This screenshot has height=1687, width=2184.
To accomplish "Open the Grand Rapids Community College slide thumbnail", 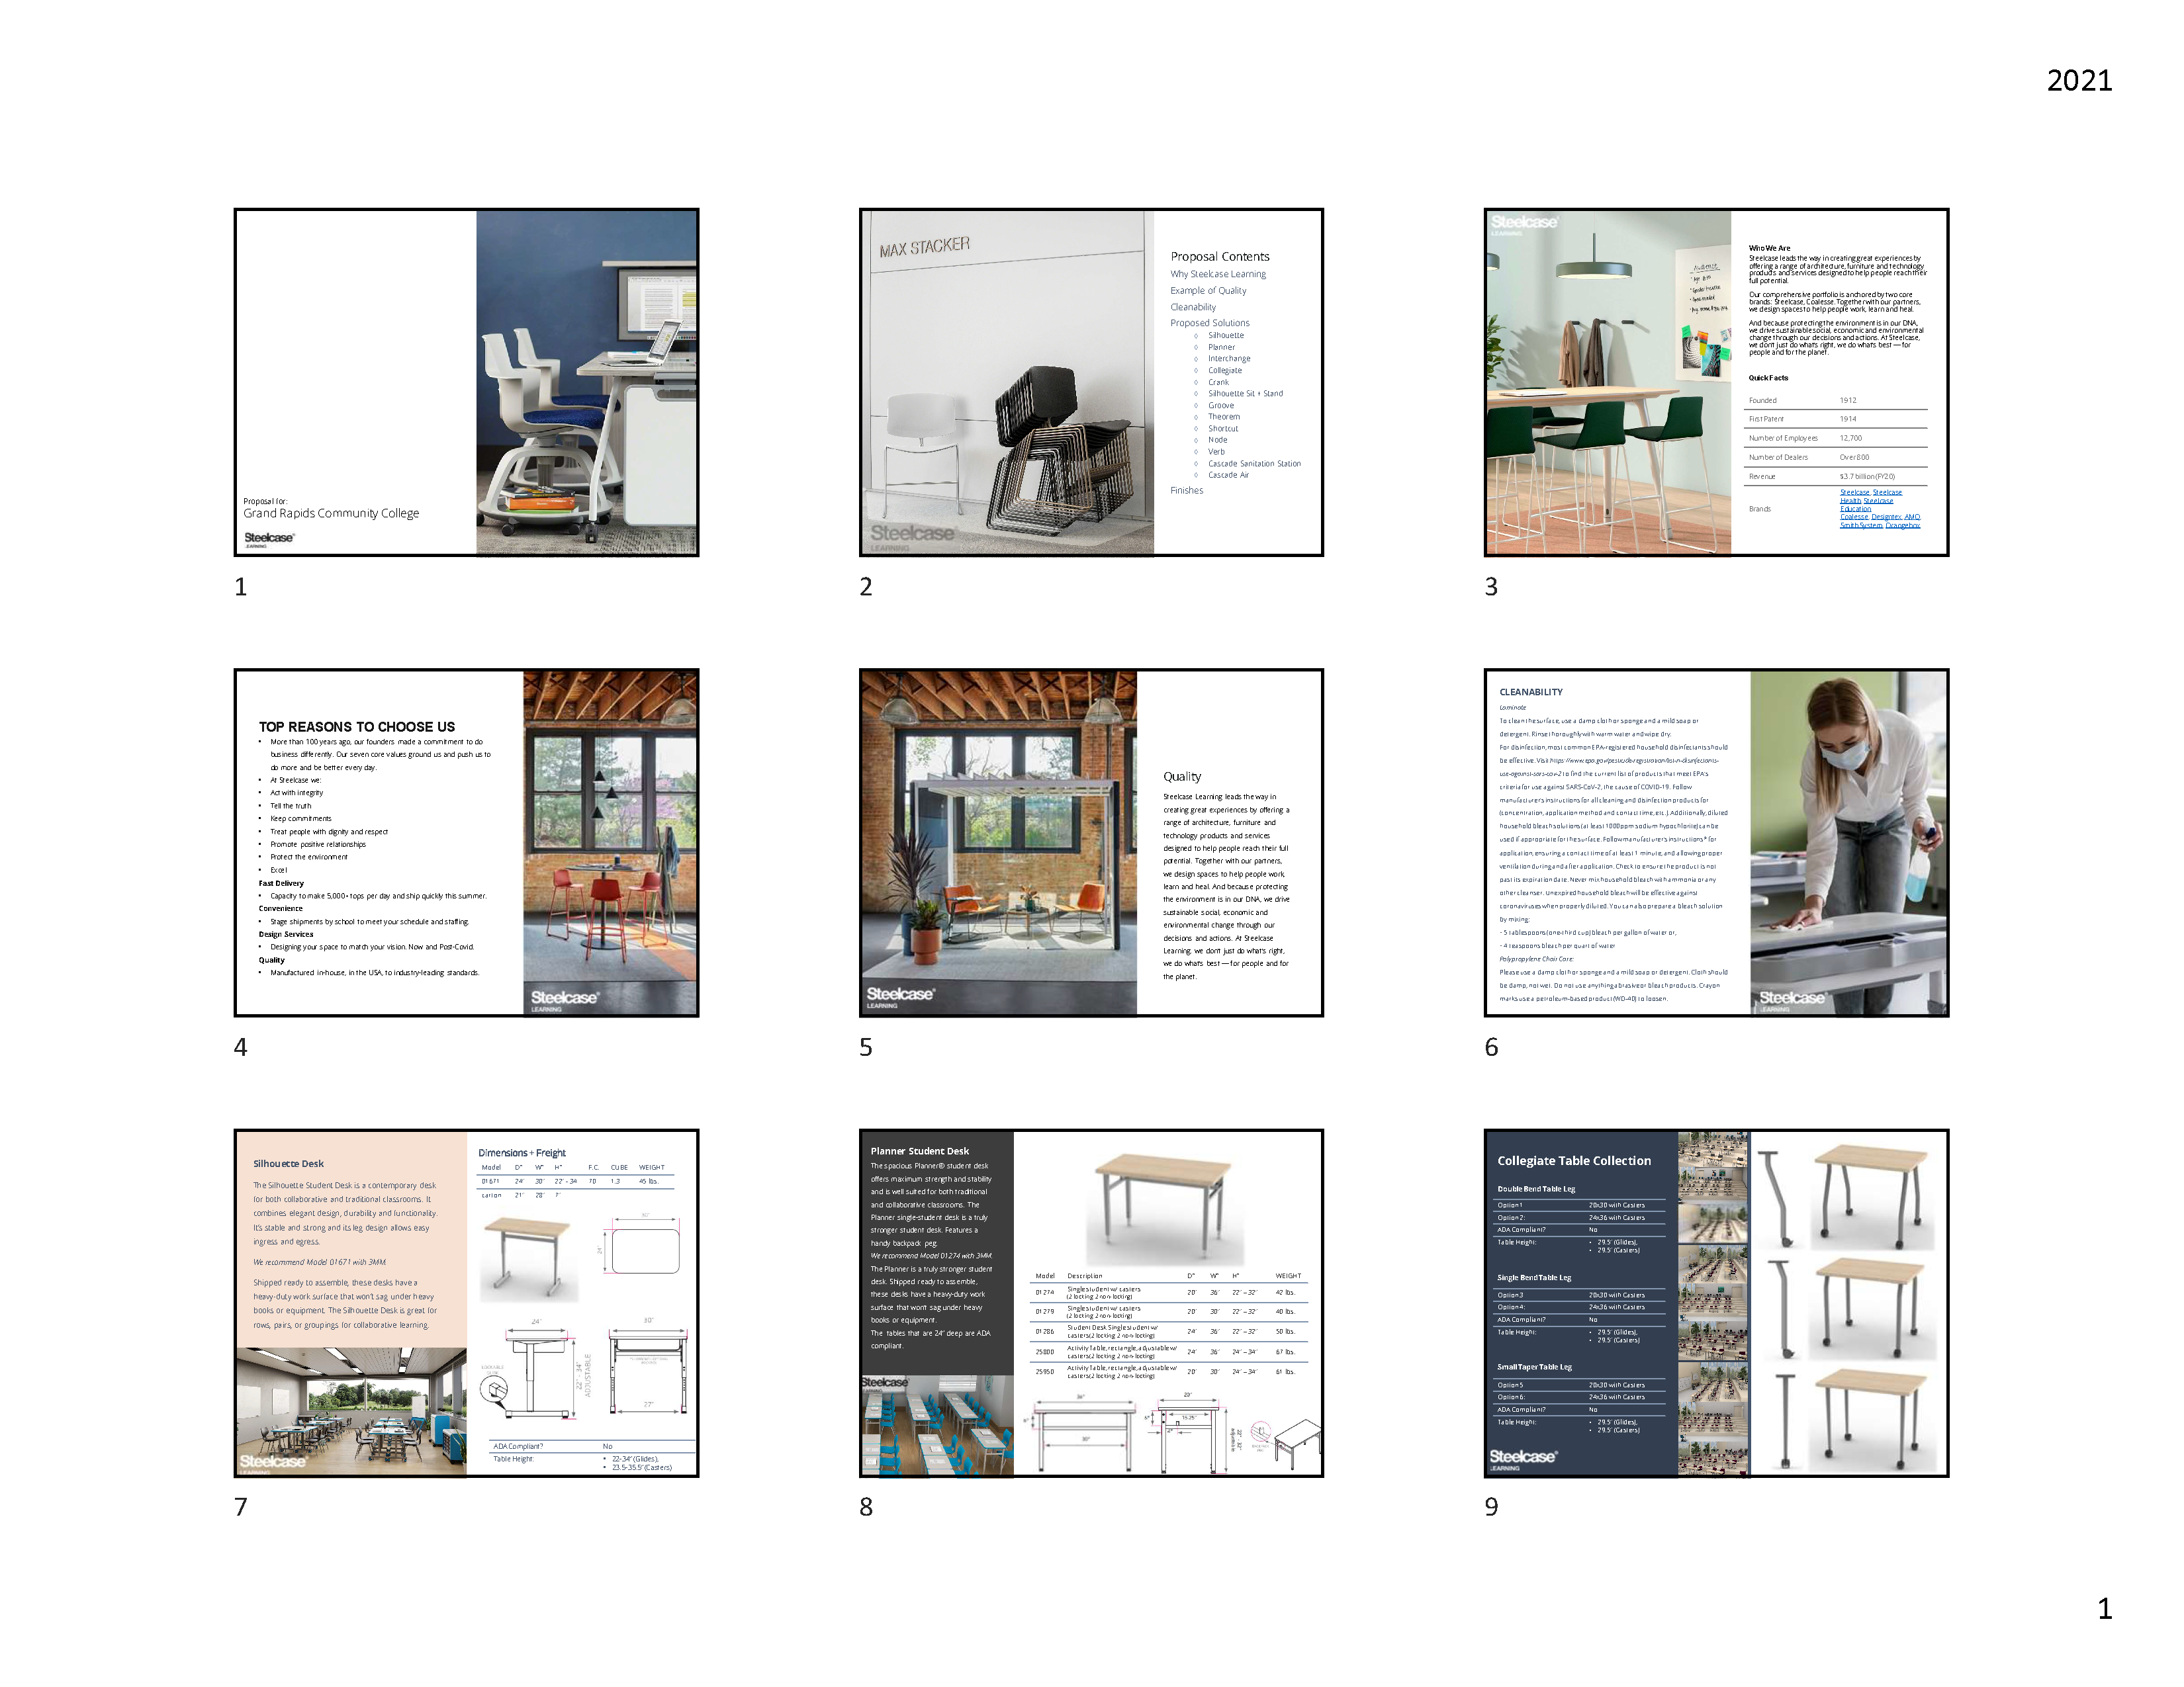I will [x=466, y=382].
